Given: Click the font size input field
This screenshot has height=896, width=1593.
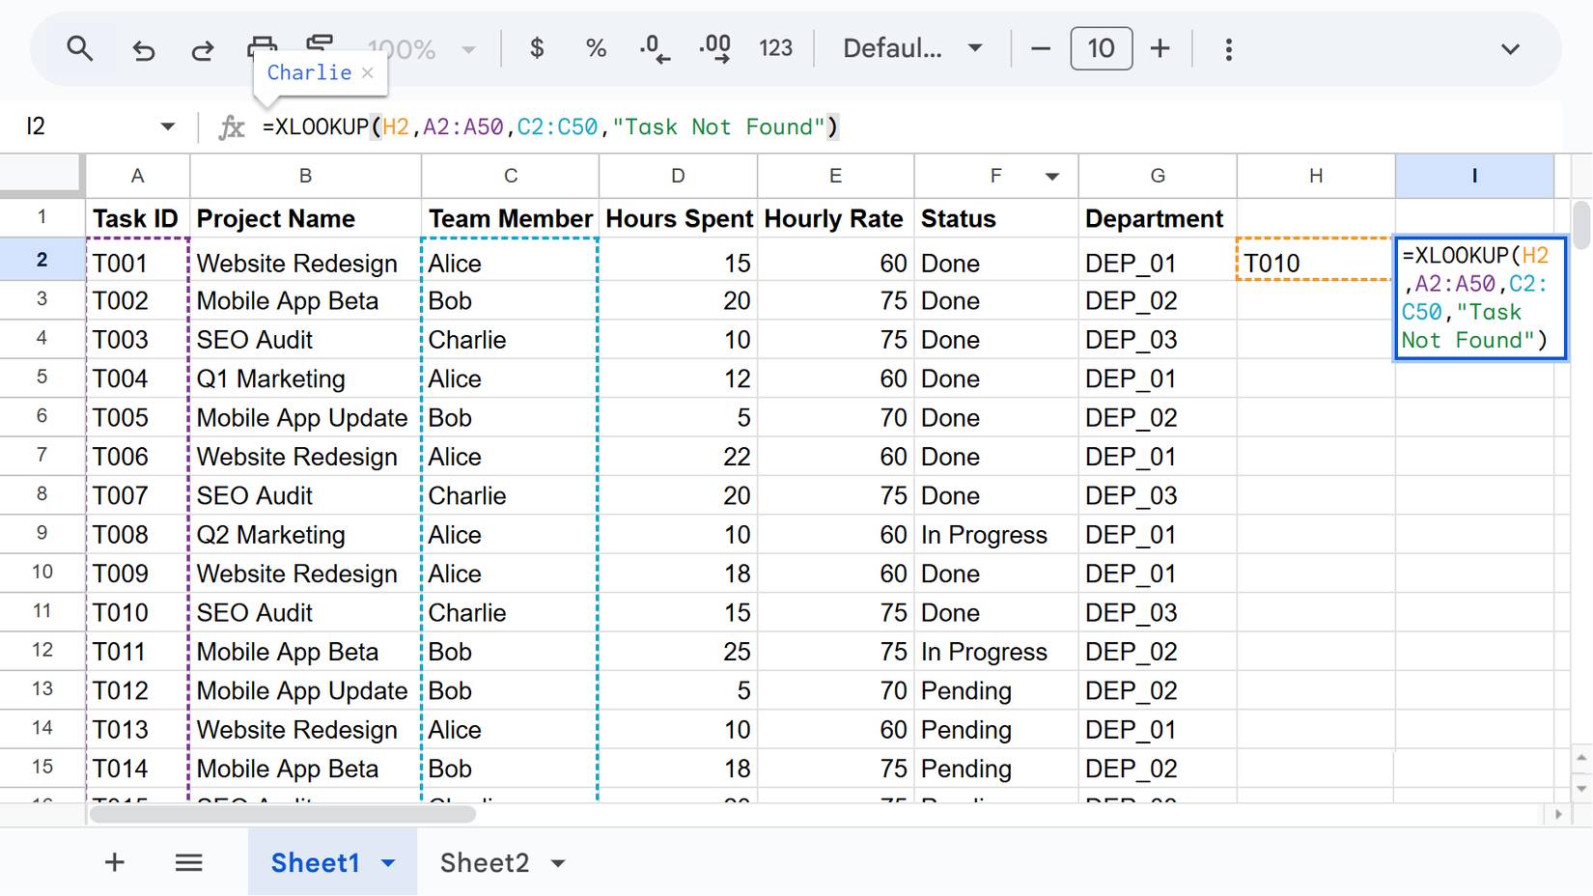Looking at the screenshot, I should pos(1101,48).
